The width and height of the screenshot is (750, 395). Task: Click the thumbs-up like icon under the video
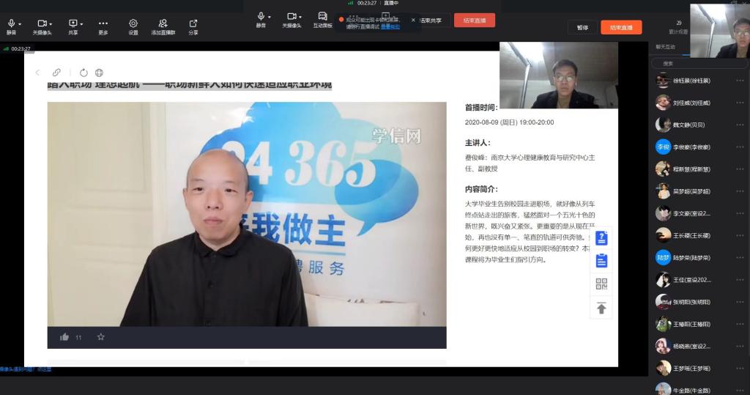(64, 337)
